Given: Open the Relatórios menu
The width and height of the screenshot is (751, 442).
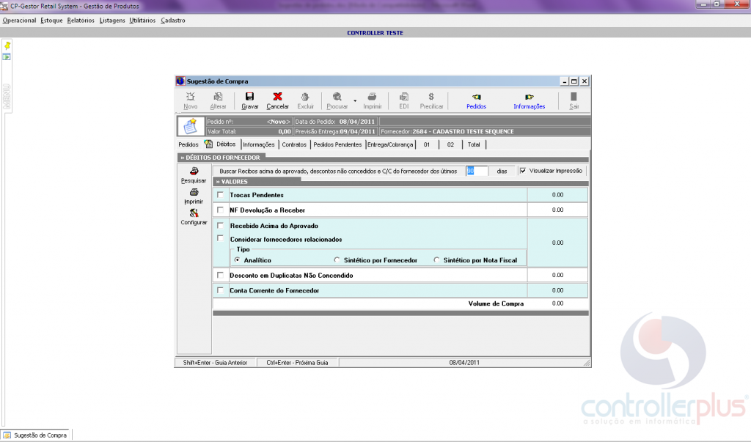Looking at the screenshot, I should (81, 21).
